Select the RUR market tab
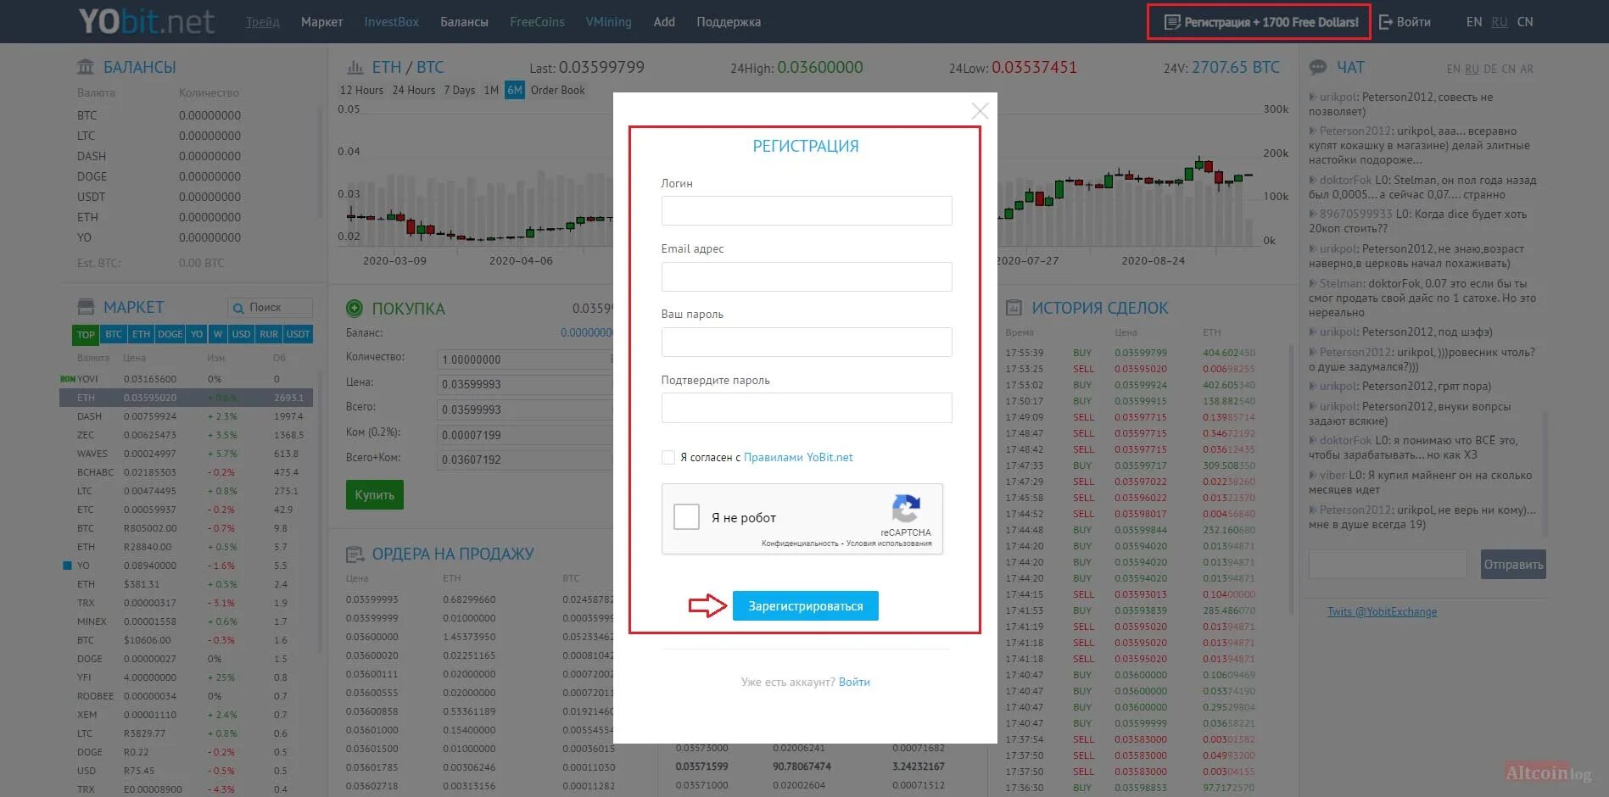Screen dimensions: 1609x797 (x=269, y=334)
